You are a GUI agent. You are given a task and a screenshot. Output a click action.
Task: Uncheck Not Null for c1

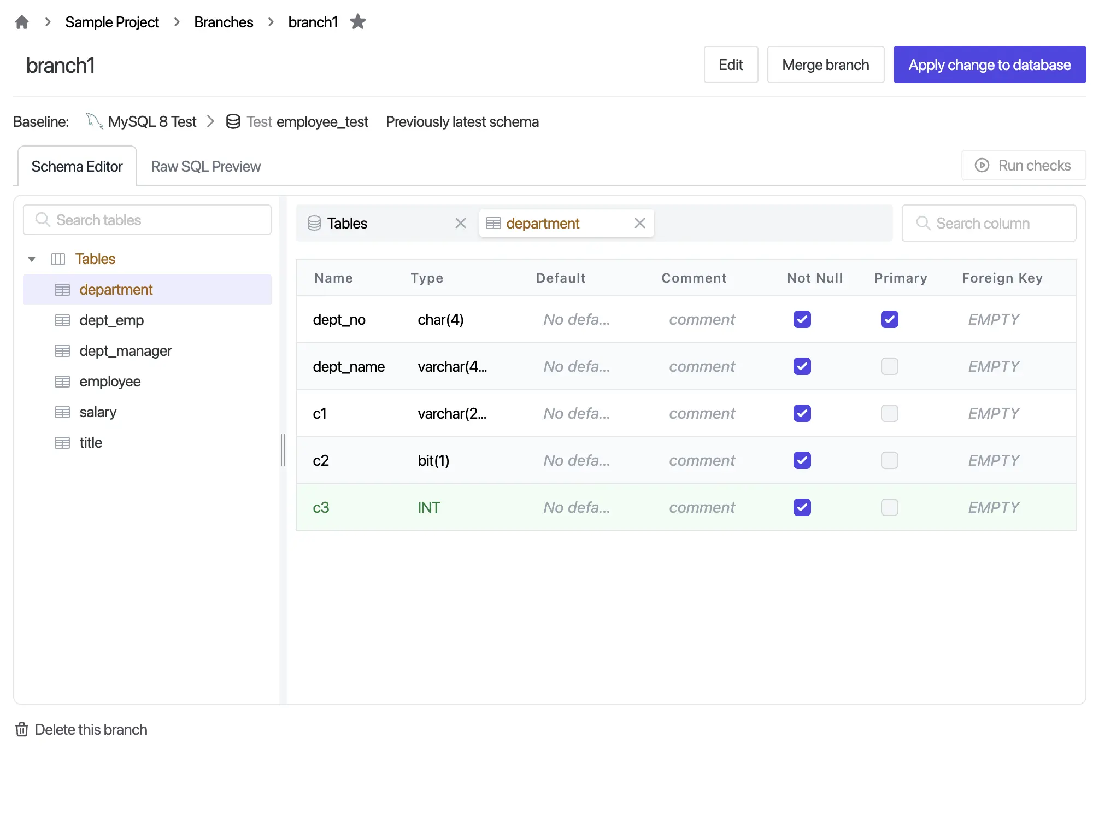point(802,413)
